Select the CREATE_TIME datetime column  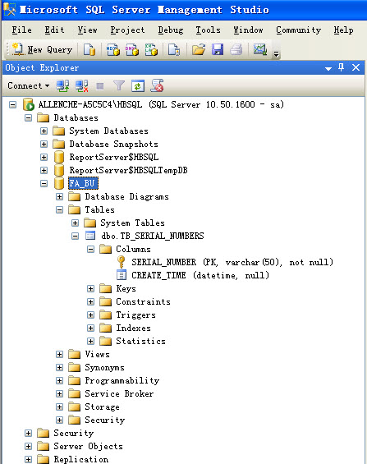pos(200,275)
